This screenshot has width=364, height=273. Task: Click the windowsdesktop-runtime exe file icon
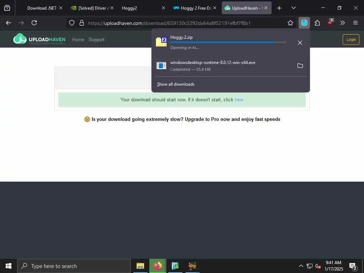pos(161,66)
